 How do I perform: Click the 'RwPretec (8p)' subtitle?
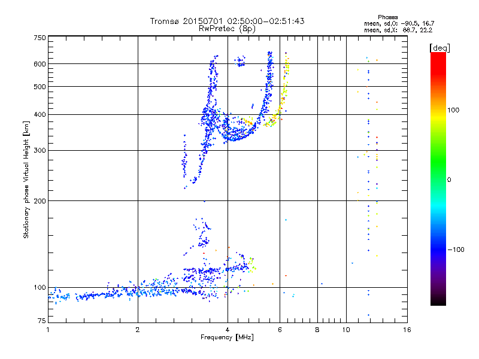pos(227,29)
